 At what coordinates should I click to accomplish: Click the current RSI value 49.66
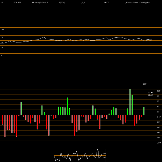tap(149, 40)
